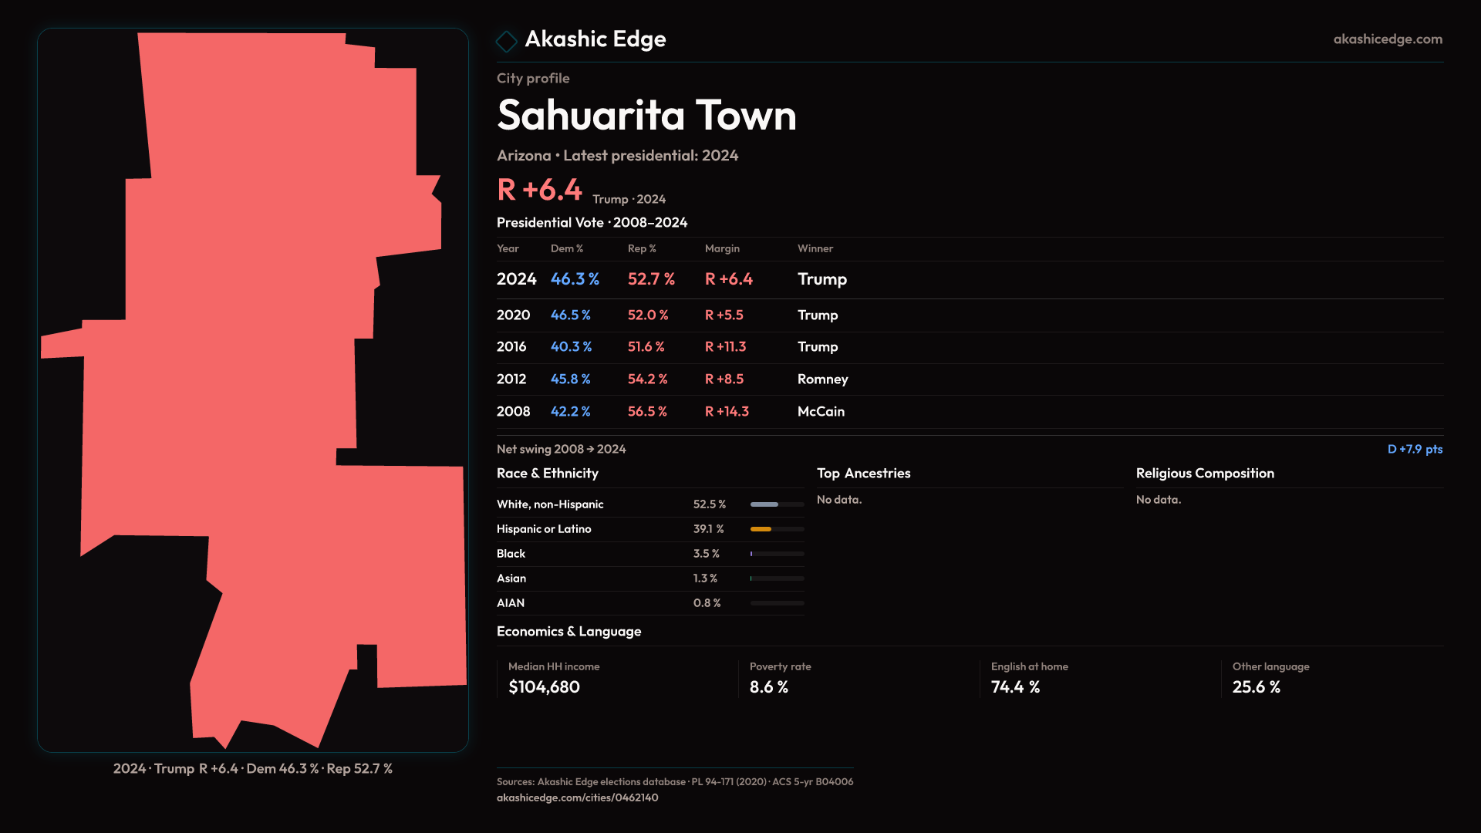Image resolution: width=1481 pixels, height=833 pixels.
Task: Click the Poverty rate 8.6% card
Action: [x=780, y=678]
